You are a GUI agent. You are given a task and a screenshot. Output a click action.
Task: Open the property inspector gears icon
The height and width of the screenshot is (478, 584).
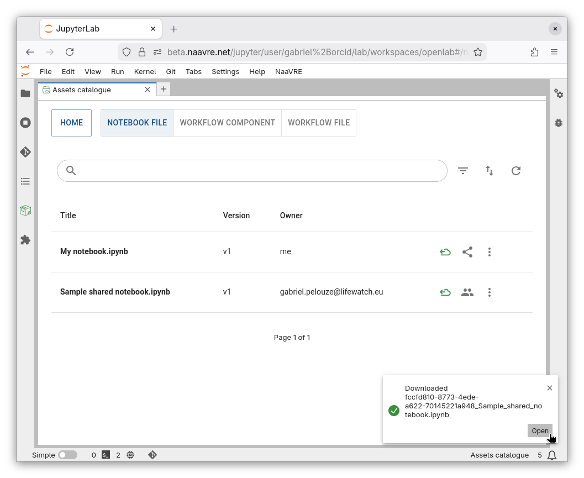[x=559, y=94]
